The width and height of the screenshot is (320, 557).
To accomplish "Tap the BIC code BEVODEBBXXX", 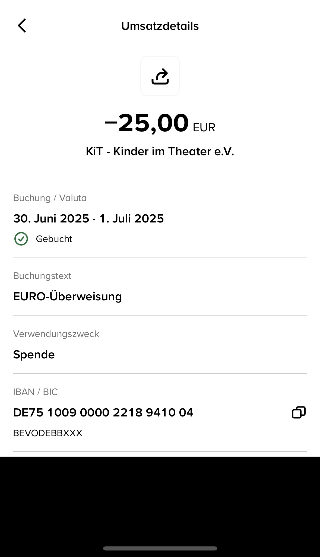I will 47,433.
